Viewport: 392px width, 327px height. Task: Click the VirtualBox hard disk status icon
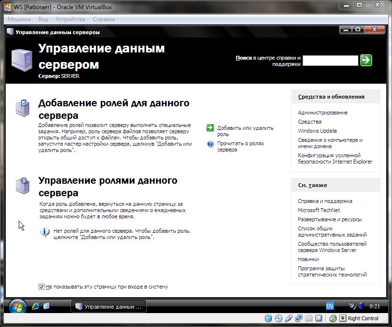pyautogui.click(x=268, y=318)
